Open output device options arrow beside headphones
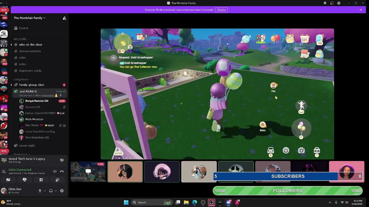This screenshot has width=369, height=207. click(56, 191)
